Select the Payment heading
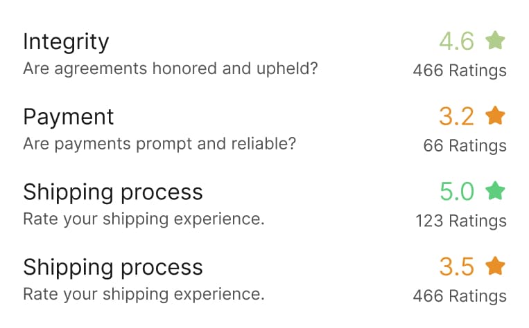This screenshot has height=328, width=529. pos(68,117)
